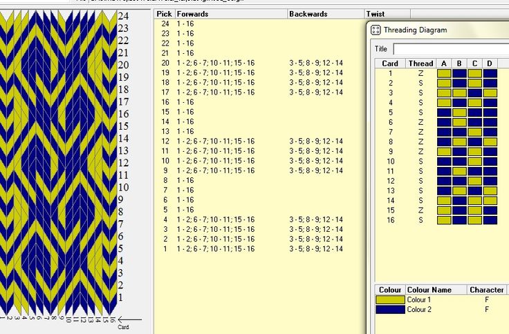The height and width of the screenshot is (334, 509).
Task: Toggle thread direction S for card 10
Action: coord(420,161)
